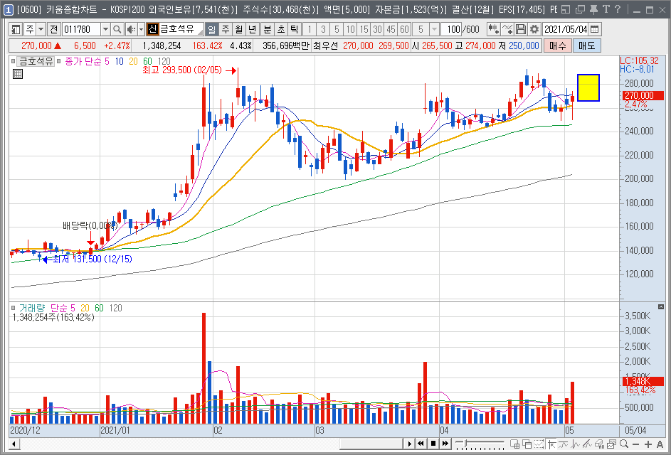Open the interval value dropdown arrow
This screenshot has width=671, height=455.
434,30
